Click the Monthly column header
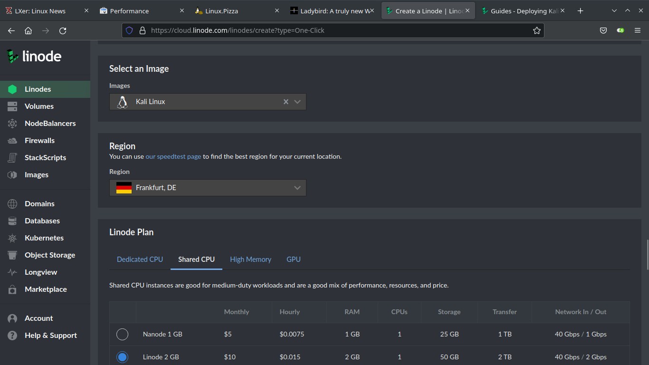649x365 pixels. 237,312
